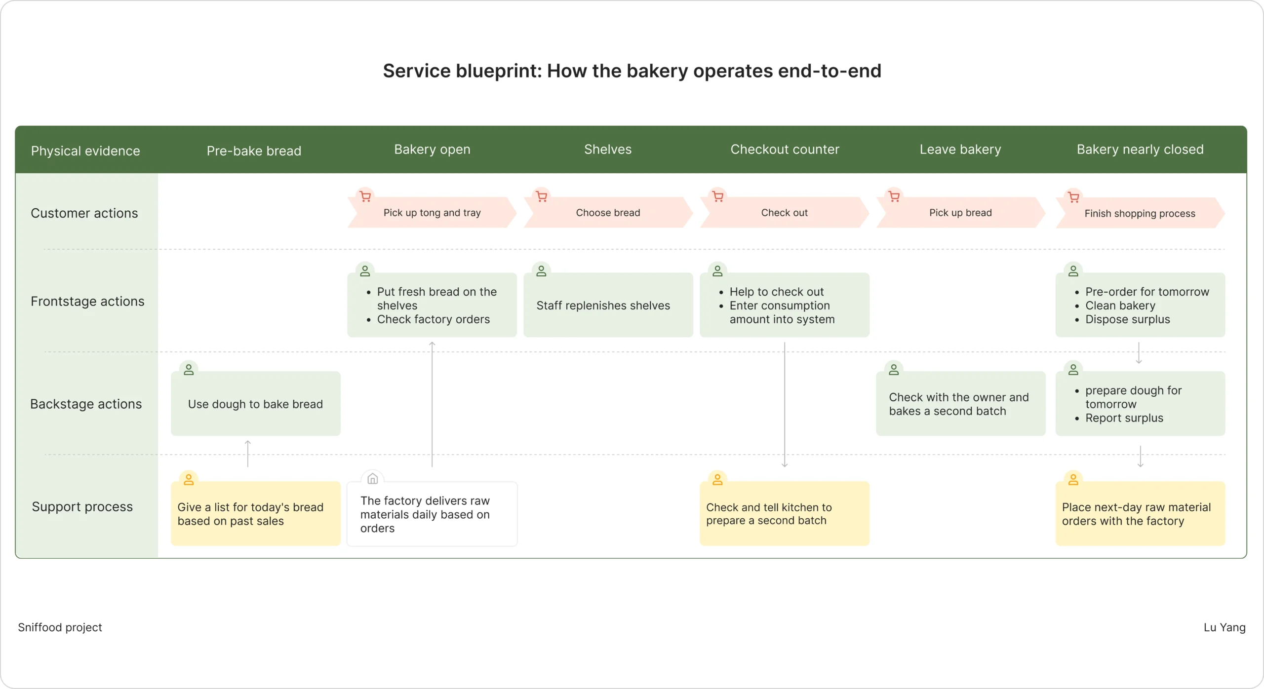Click the factory delivers raw materials card
This screenshot has width=1264, height=689.
pos(432,514)
